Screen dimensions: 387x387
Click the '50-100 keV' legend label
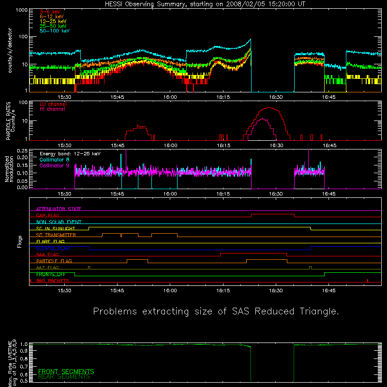[55, 31]
